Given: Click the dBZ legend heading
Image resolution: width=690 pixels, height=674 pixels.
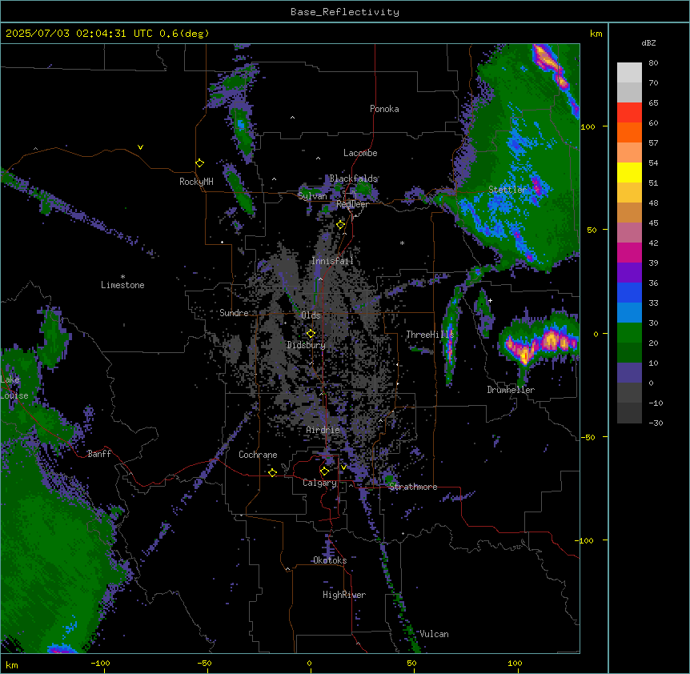Looking at the screenshot, I should pos(648,42).
